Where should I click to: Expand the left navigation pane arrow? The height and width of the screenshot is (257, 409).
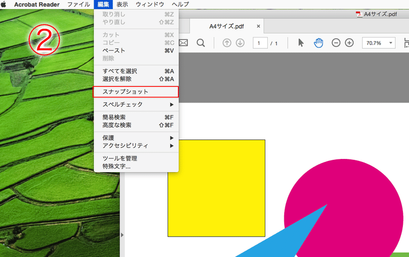click(122, 235)
